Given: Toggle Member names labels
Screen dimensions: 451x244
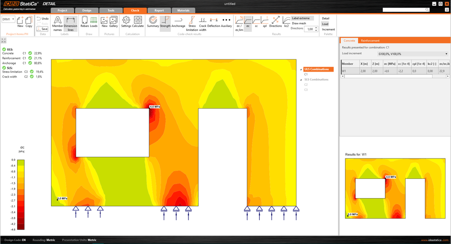Looking at the screenshot, I should (58, 23).
